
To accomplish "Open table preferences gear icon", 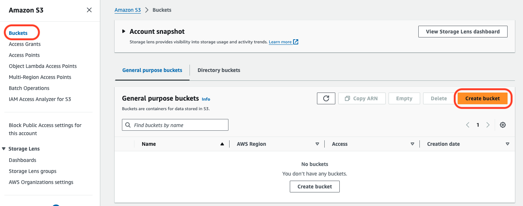I will coord(503,125).
